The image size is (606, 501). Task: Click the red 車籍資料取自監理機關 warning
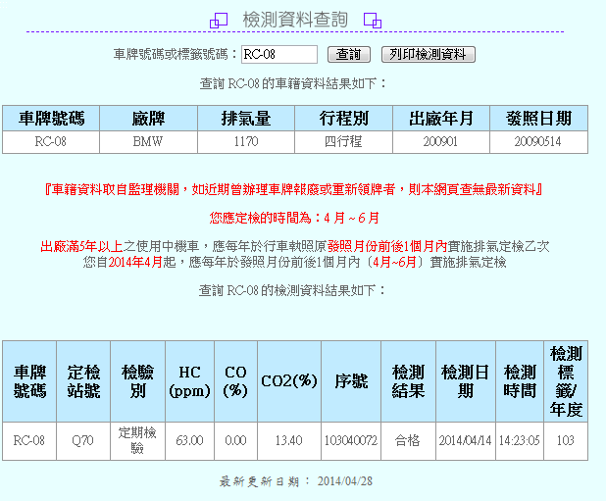coord(293,189)
